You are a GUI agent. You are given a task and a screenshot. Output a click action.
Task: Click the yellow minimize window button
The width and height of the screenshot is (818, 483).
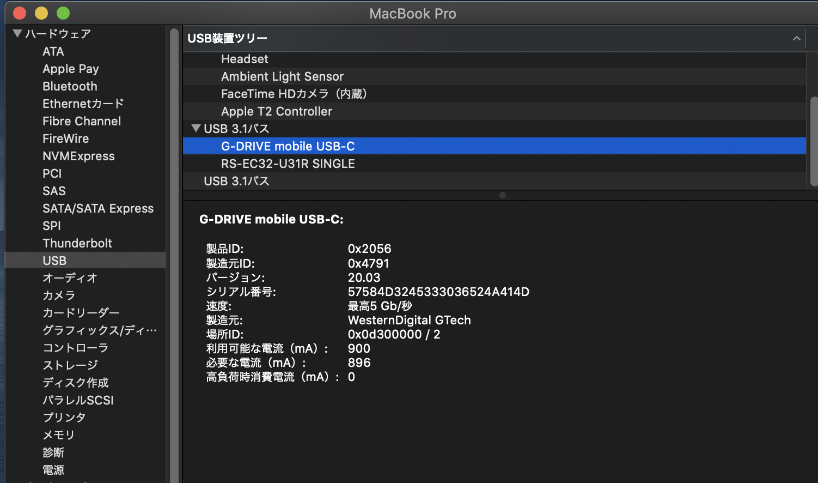[41, 13]
